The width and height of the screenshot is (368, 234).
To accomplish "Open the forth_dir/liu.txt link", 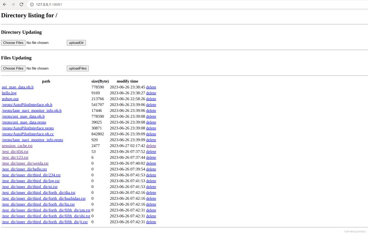I will [38, 205].
